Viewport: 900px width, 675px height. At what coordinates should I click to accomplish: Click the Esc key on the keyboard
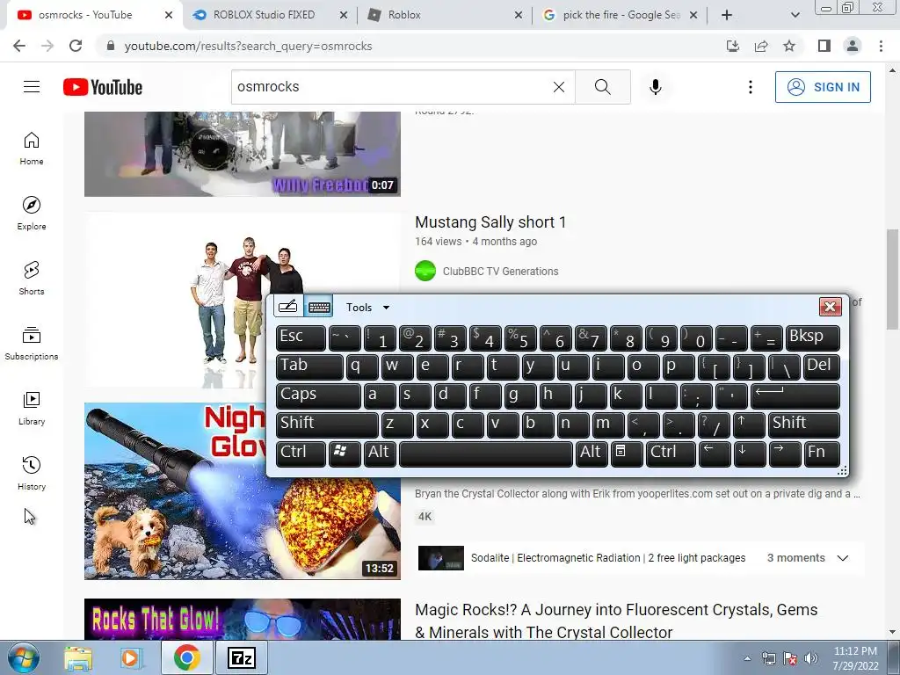tap(301, 337)
